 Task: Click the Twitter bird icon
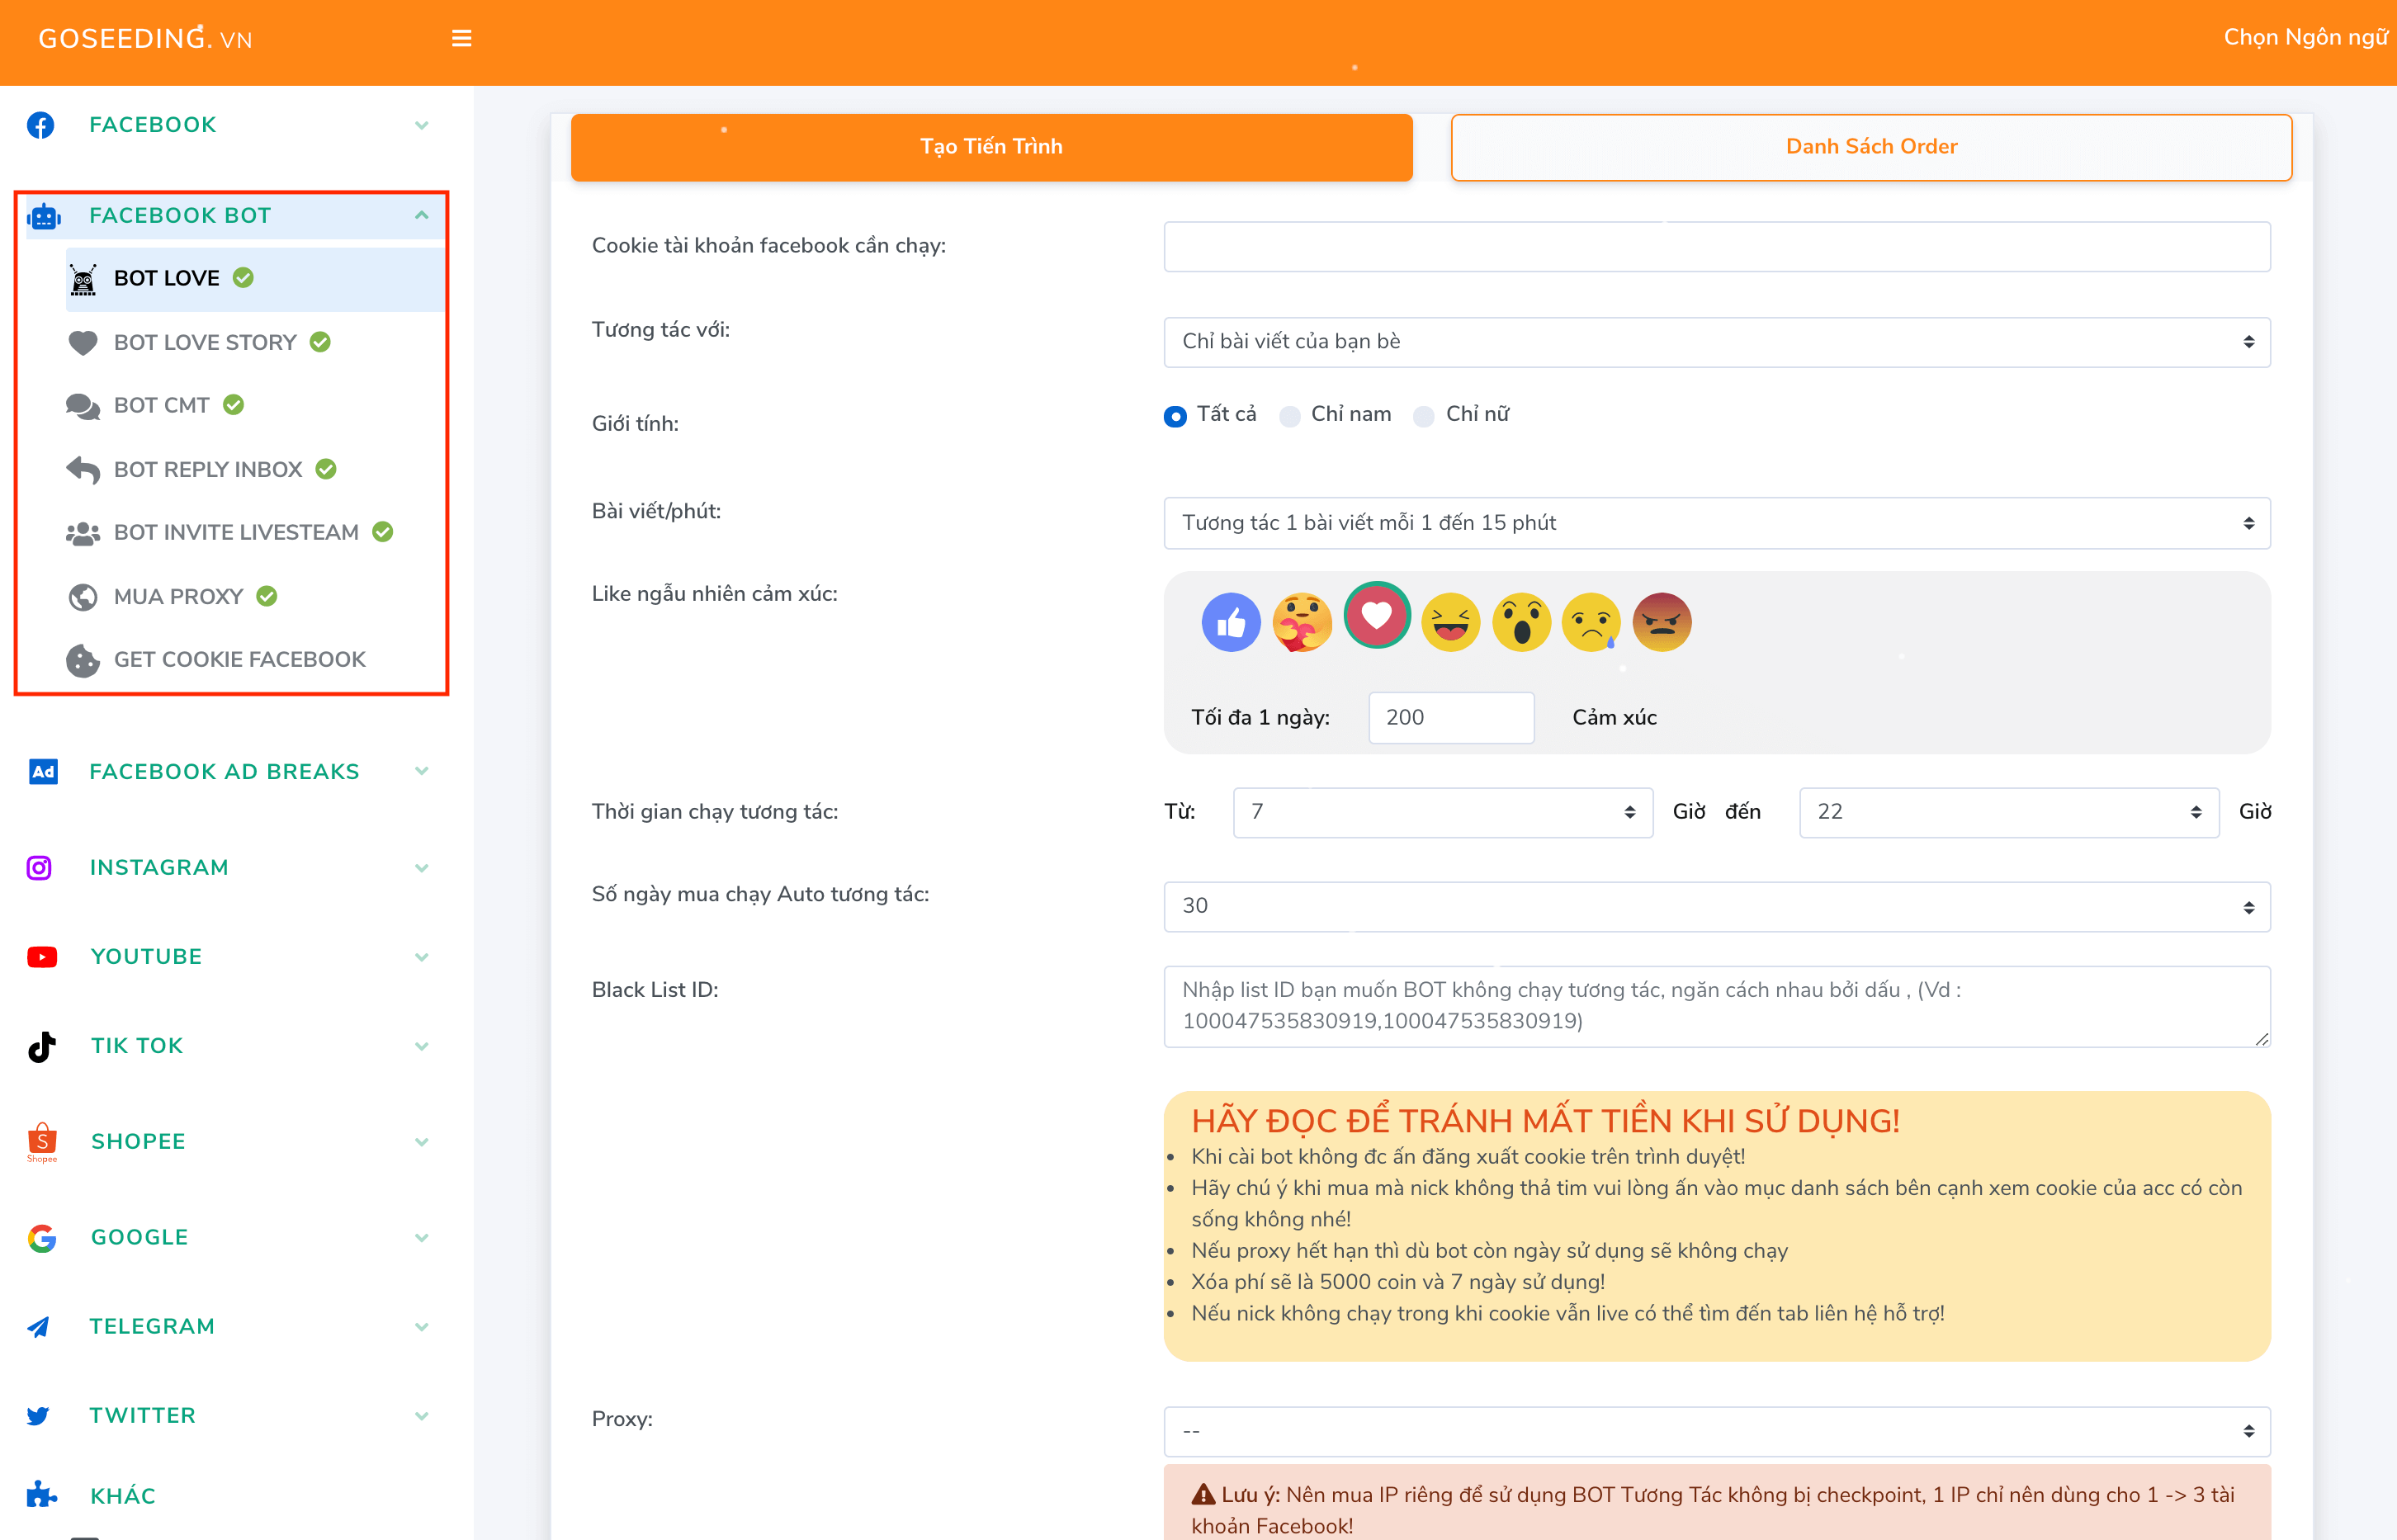pyautogui.click(x=39, y=1416)
